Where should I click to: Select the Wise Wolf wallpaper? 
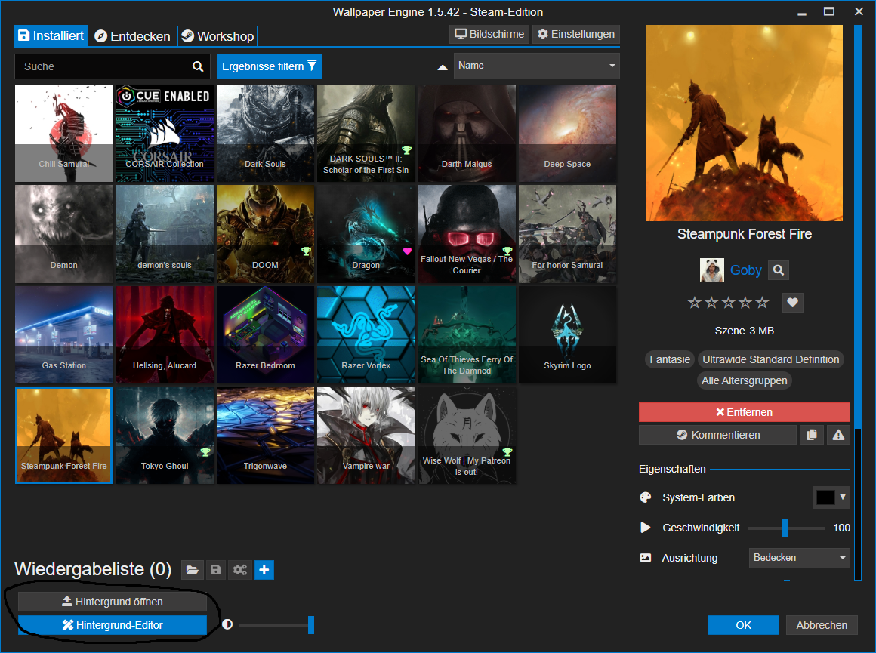point(467,435)
